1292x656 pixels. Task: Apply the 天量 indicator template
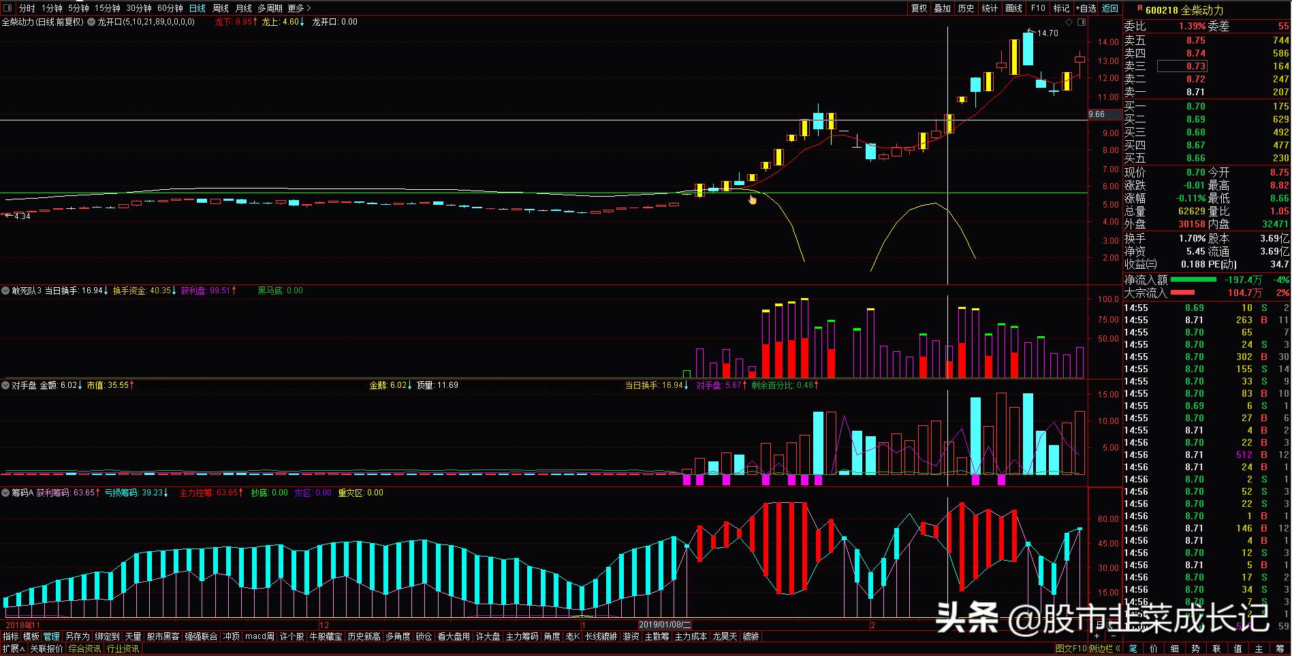tap(133, 636)
